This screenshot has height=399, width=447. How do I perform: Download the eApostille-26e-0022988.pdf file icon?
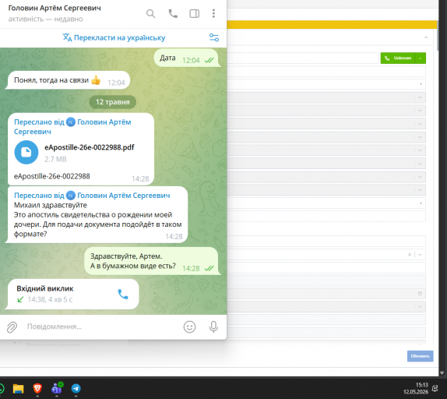click(26, 152)
